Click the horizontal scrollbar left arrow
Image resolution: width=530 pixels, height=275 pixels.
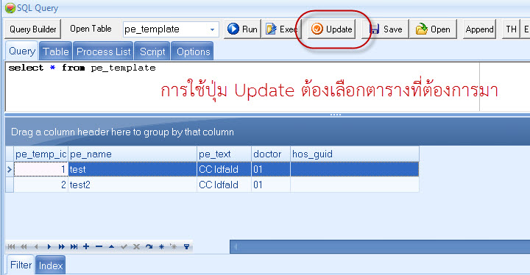tap(236, 246)
